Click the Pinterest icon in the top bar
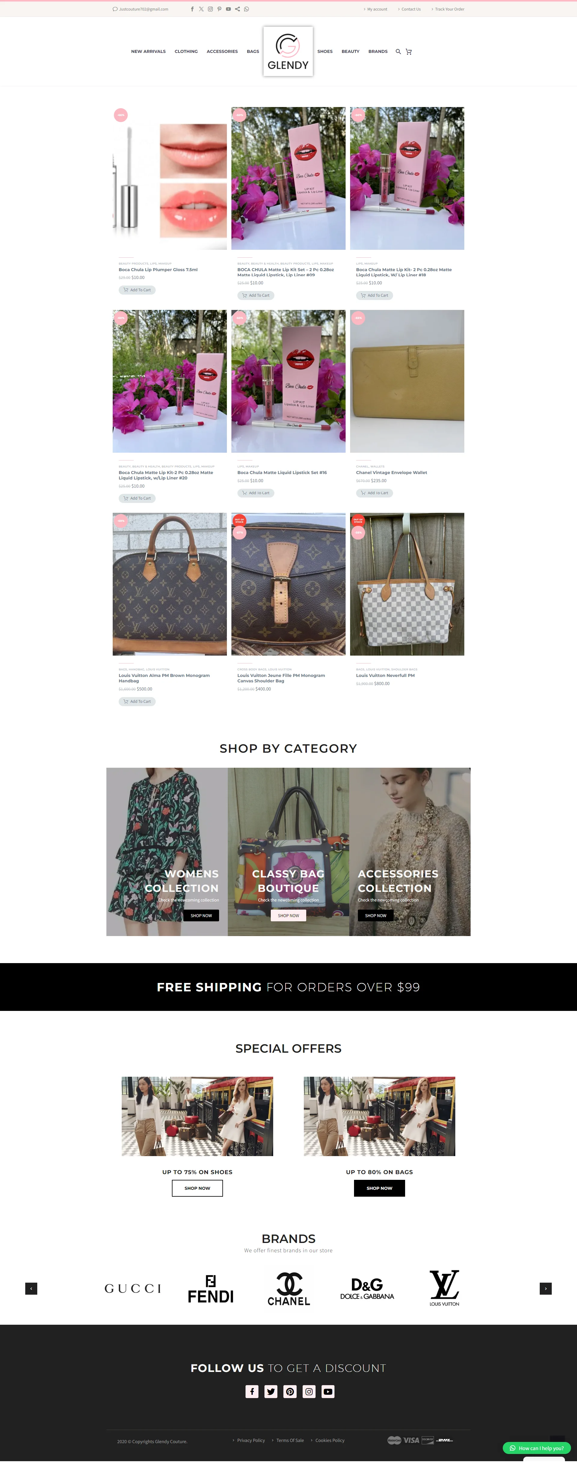Image resolution: width=577 pixels, height=1463 pixels. click(x=219, y=9)
